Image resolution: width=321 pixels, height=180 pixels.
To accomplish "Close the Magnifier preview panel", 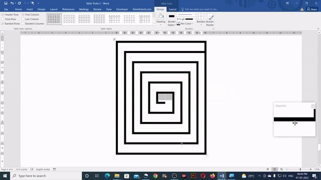I will pyautogui.click(x=313, y=105).
